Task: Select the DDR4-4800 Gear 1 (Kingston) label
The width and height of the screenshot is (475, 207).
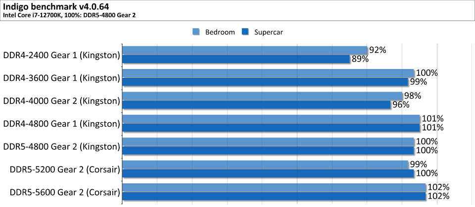Action: tap(61, 124)
